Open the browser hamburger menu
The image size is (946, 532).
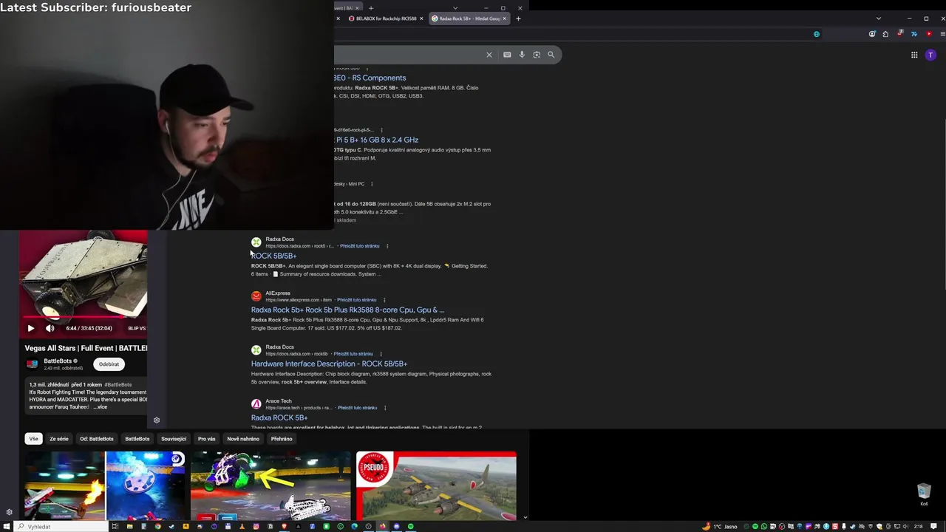click(943, 34)
